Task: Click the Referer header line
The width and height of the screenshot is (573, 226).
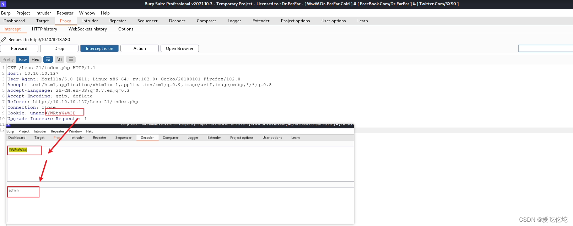Action: click(73, 102)
